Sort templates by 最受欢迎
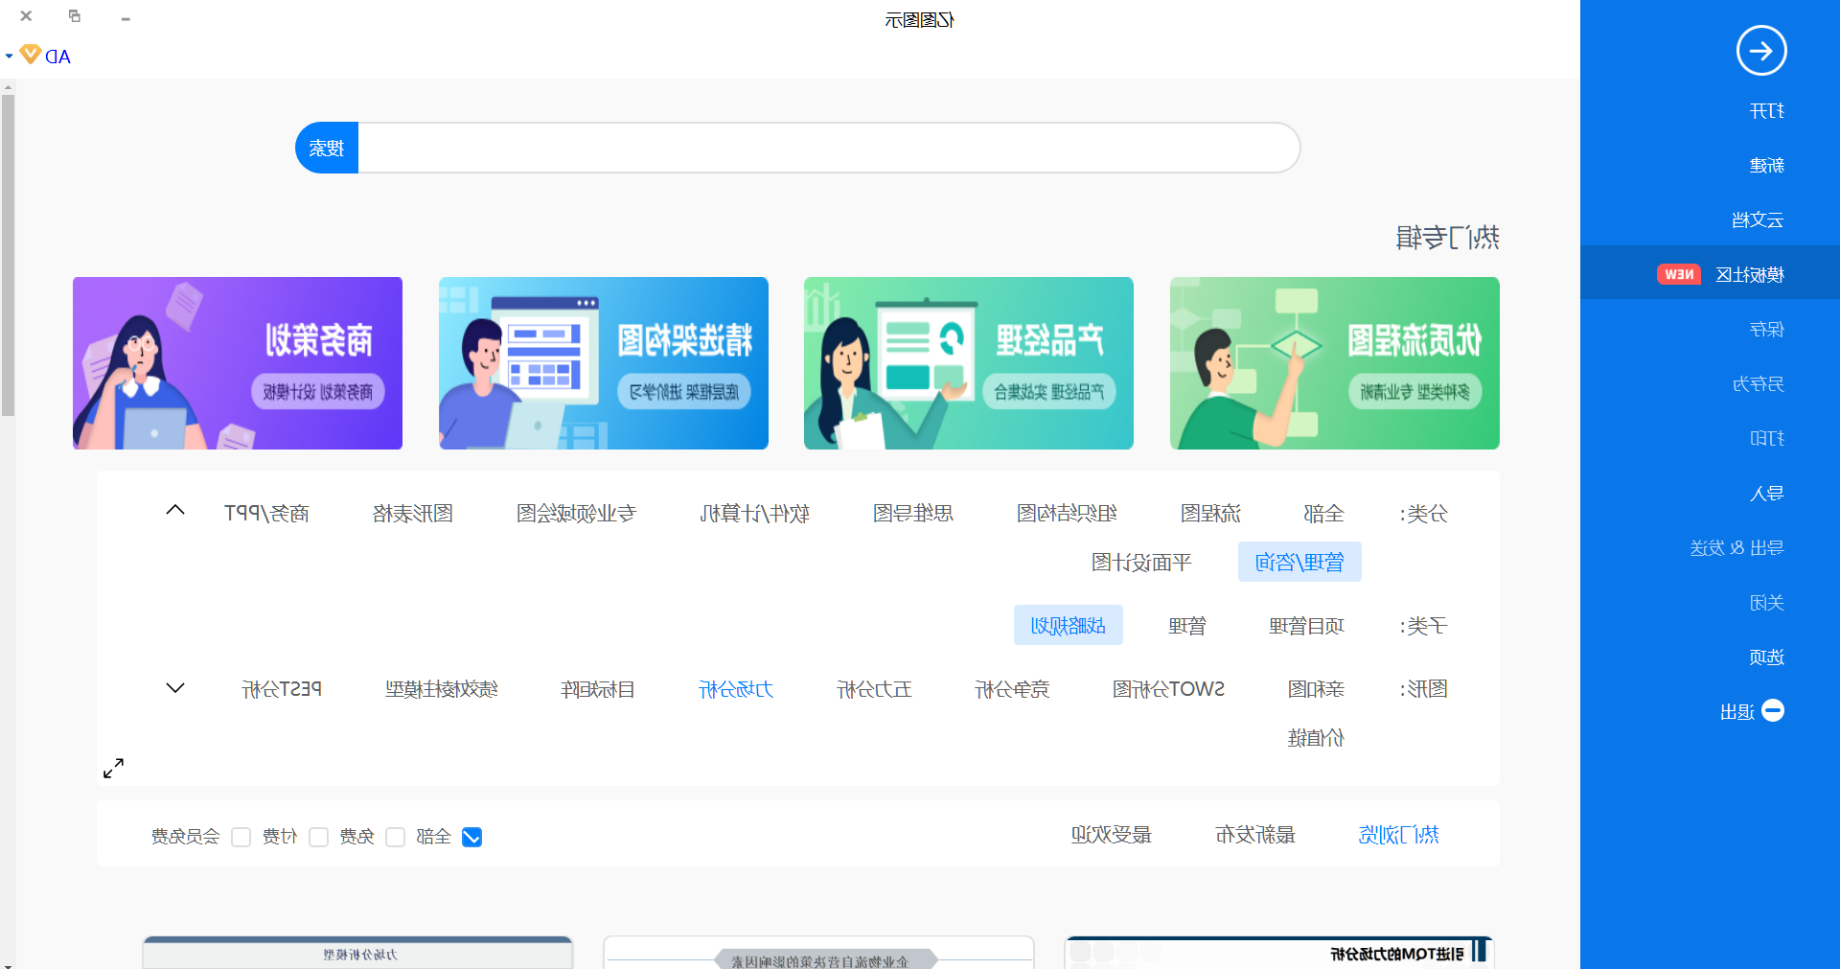This screenshot has width=1840, height=969. click(1112, 835)
